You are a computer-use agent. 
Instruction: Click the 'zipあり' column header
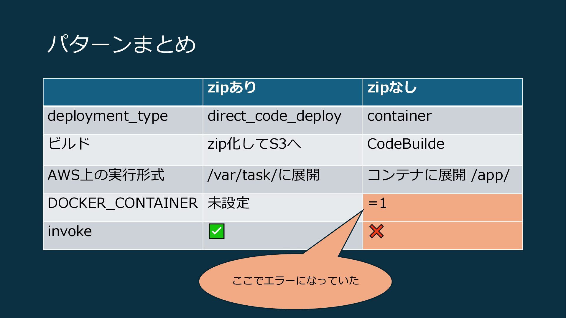tap(232, 88)
